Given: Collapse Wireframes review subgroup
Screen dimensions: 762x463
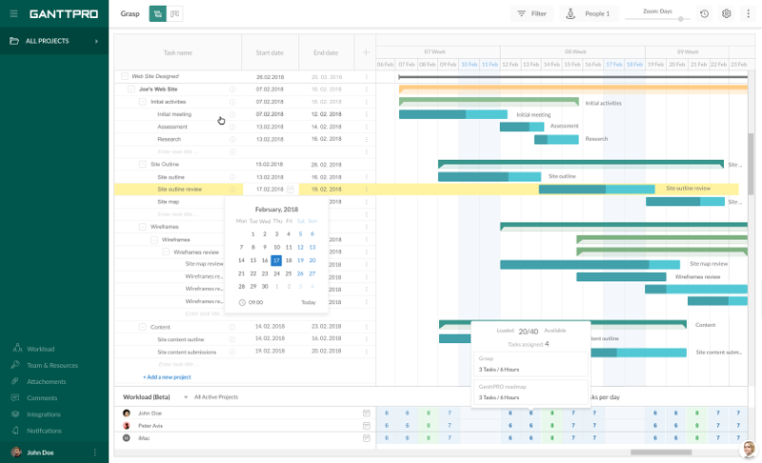Looking at the screenshot, I should [x=166, y=252].
